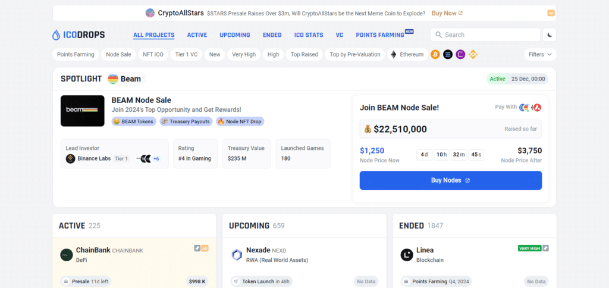Select the Very High filter chip
This screenshot has width=609, height=288.
coord(244,54)
